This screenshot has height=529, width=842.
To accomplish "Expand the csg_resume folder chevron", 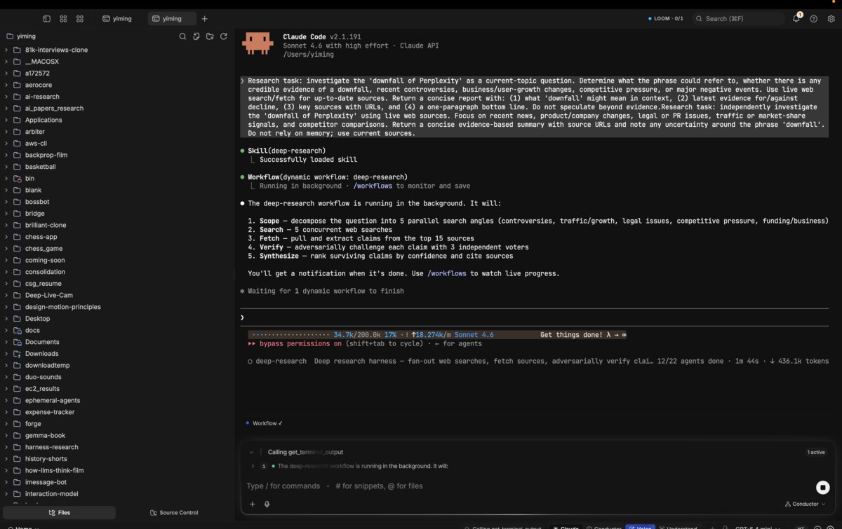I will click(6, 283).
